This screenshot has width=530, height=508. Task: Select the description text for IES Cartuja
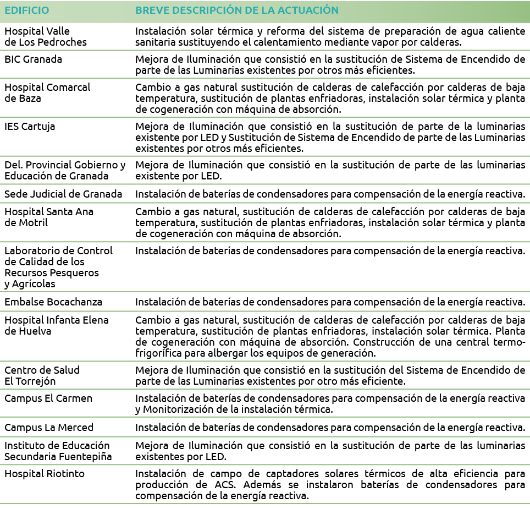click(330, 138)
